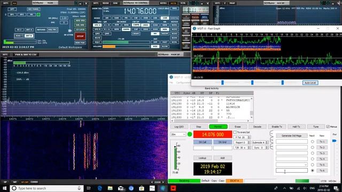Open the MEM PAN panel
Viewport: 342px width, 192px height.
click(x=80, y=43)
